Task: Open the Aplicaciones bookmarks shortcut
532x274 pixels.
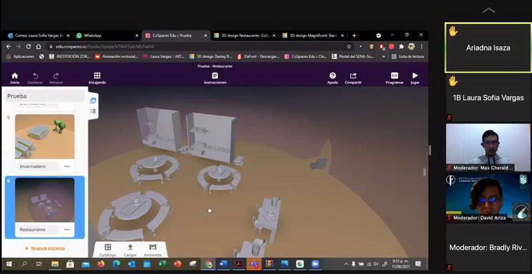Action: pyautogui.click(x=21, y=57)
